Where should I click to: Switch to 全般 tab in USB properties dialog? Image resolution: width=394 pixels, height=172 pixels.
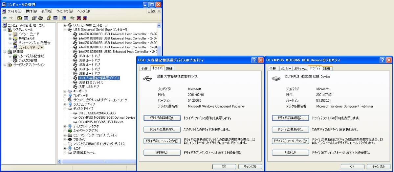click(x=144, y=68)
